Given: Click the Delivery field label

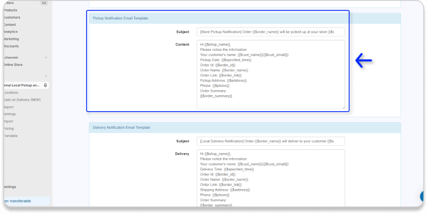Looking at the screenshot, I should (x=182, y=154).
